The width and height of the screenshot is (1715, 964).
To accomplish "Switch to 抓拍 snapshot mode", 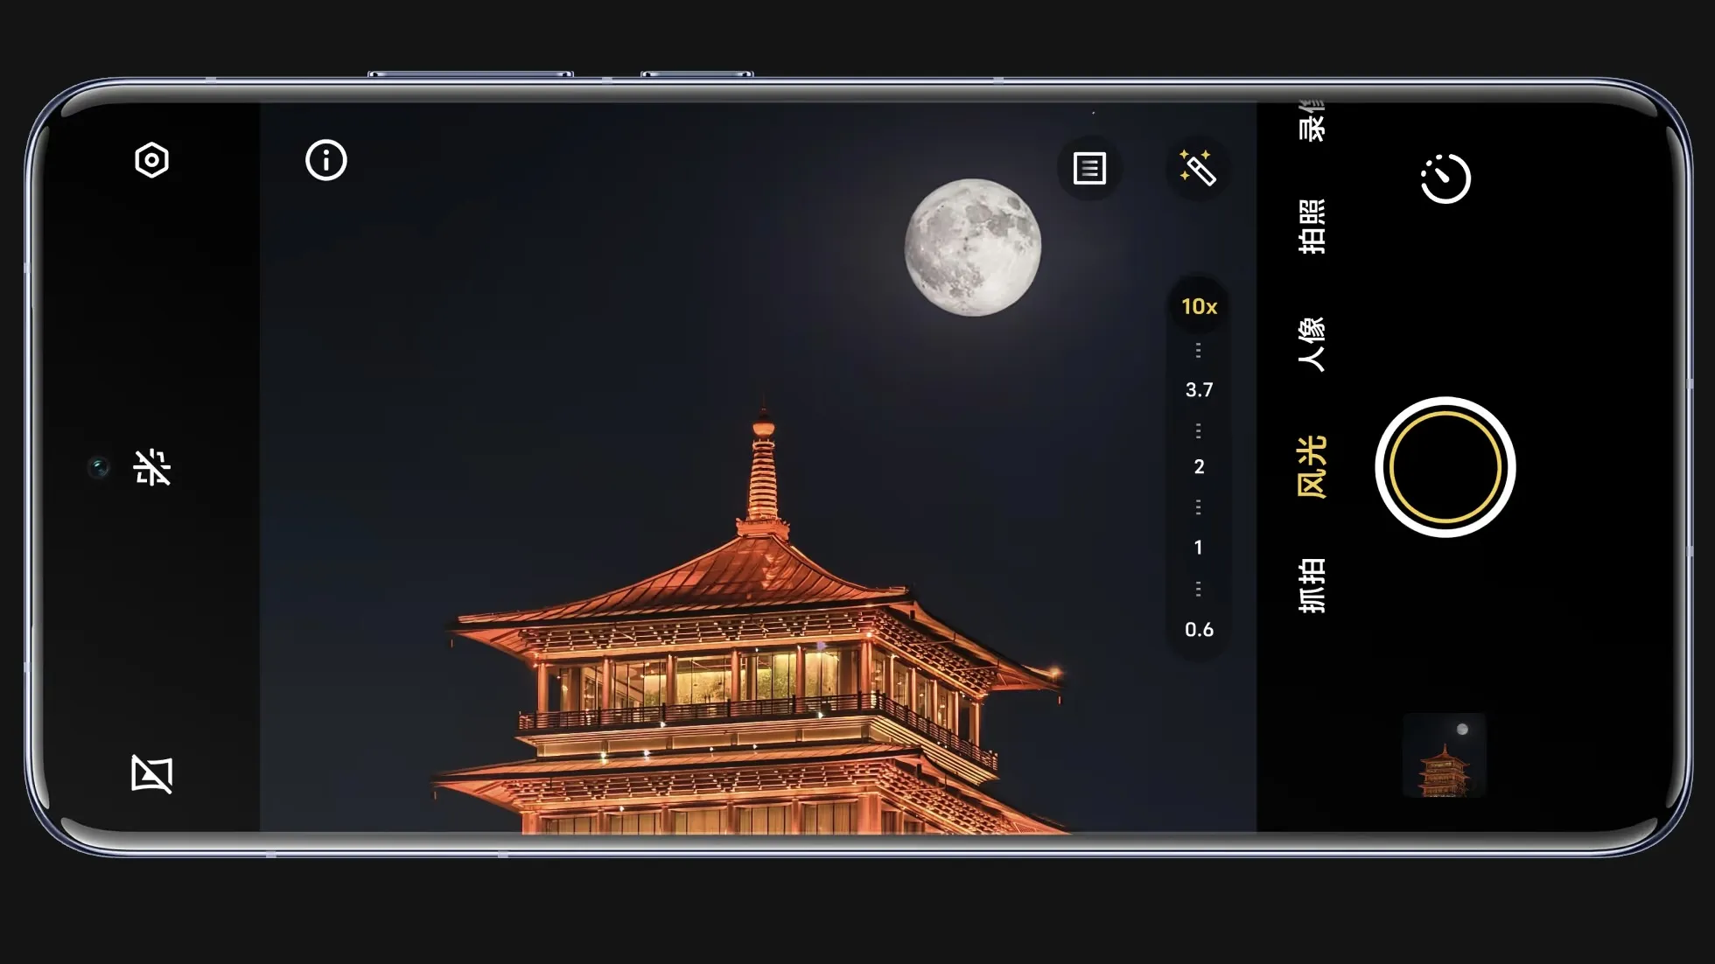I will 1311,585.
